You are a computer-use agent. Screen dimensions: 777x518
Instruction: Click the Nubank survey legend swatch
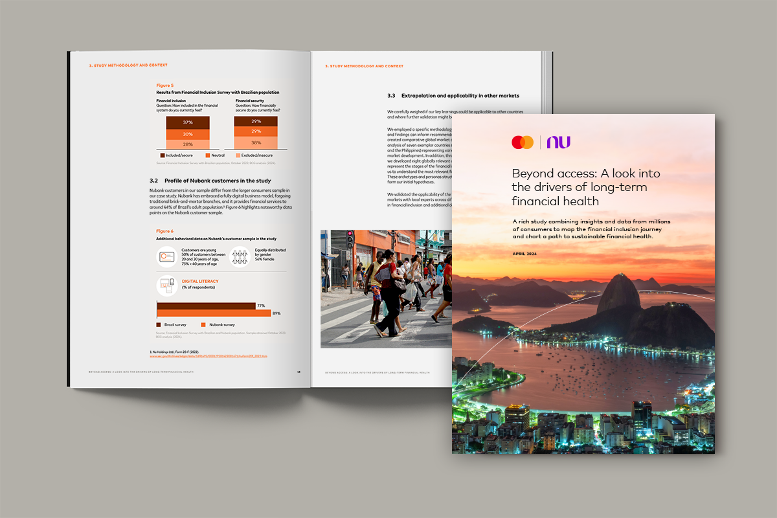point(203,324)
